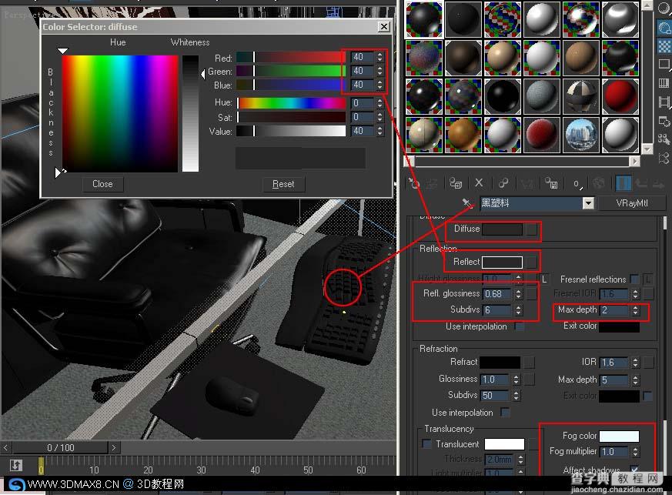Click the IOR spinner arrows
Screen dimensions: 672x495
click(x=635, y=363)
